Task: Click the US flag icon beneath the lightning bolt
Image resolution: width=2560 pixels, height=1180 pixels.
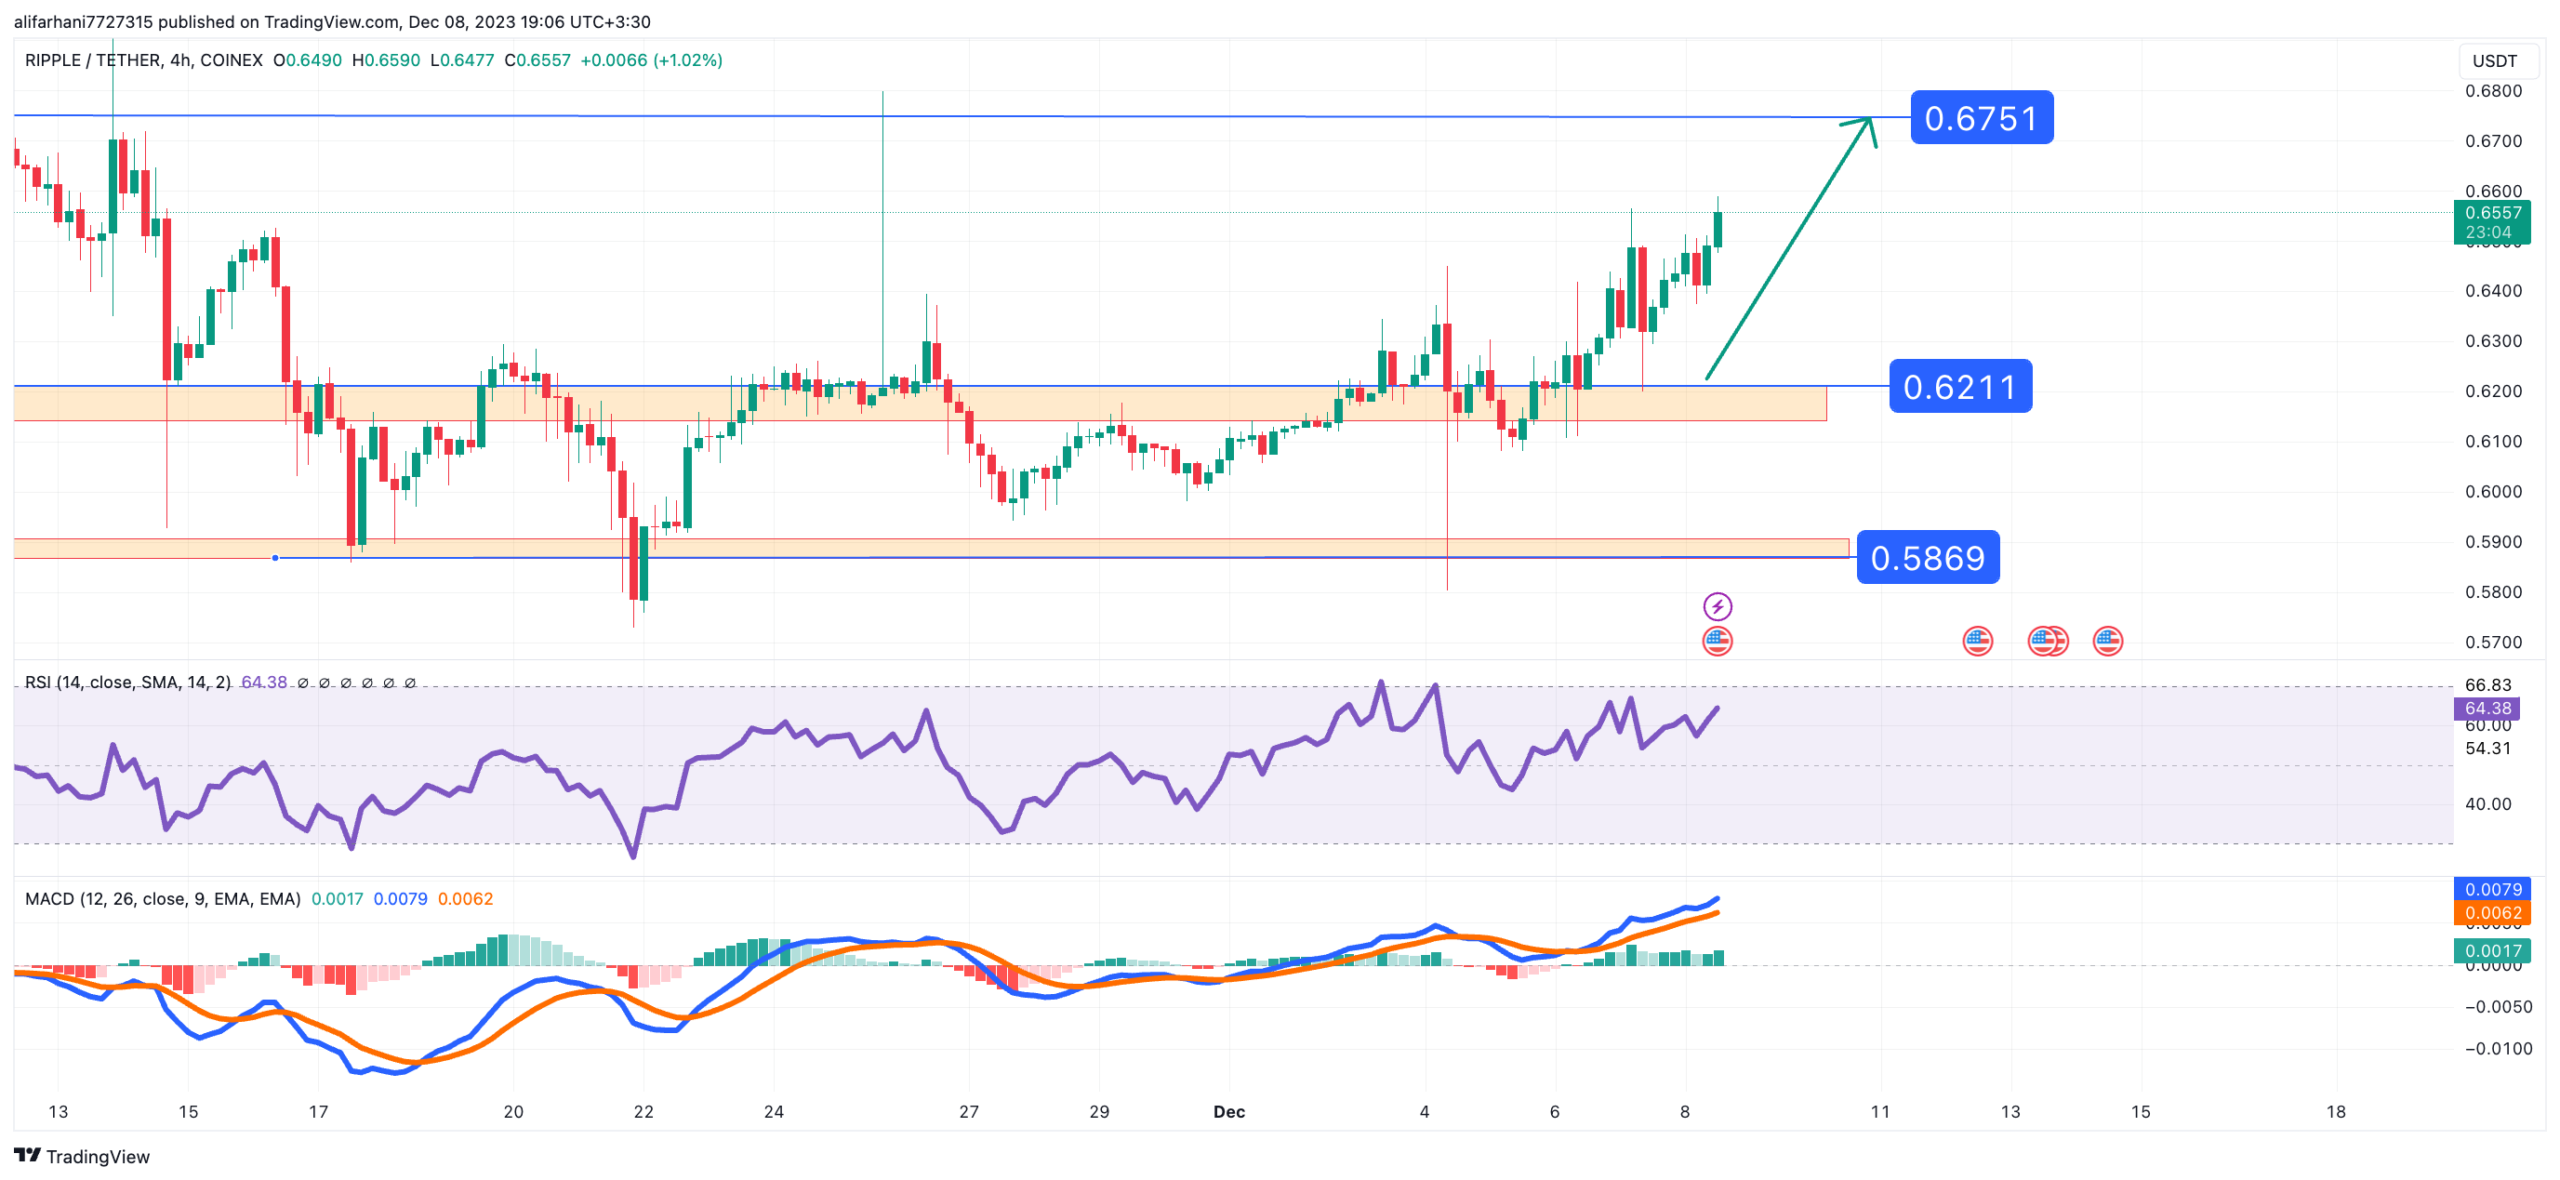Action: [1717, 642]
